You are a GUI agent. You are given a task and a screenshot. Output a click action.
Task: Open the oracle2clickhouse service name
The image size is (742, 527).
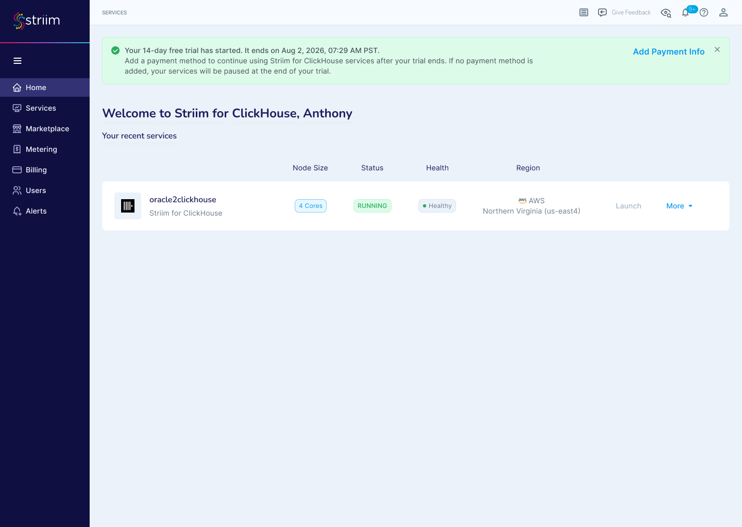(183, 200)
